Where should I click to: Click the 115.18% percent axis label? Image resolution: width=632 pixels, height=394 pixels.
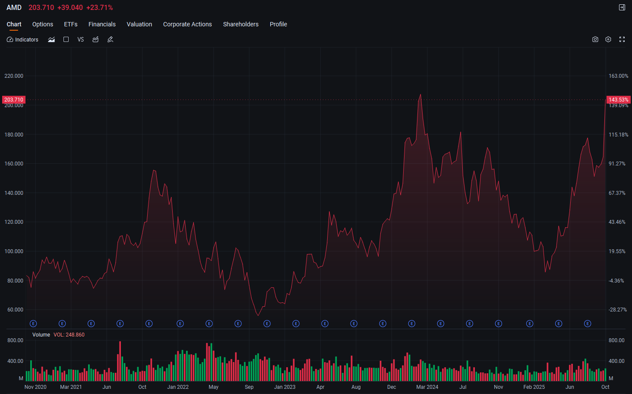coord(619,135)
